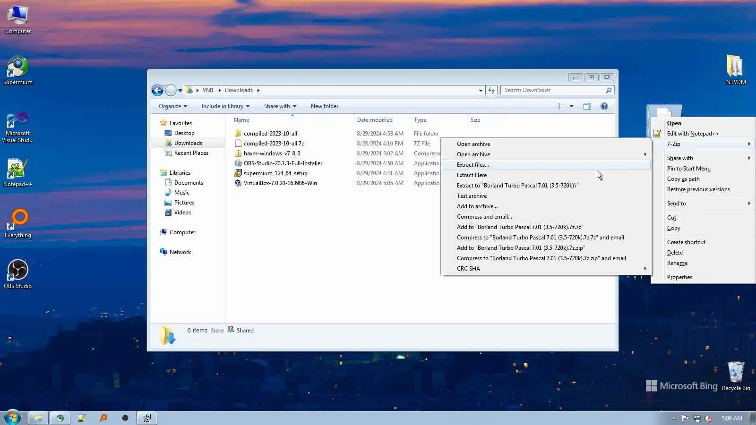Image resolution: width=756 pixels, height=425 pixels.
Task: Expand the context menu Share with submenu
Action: (x=704, y=158)
